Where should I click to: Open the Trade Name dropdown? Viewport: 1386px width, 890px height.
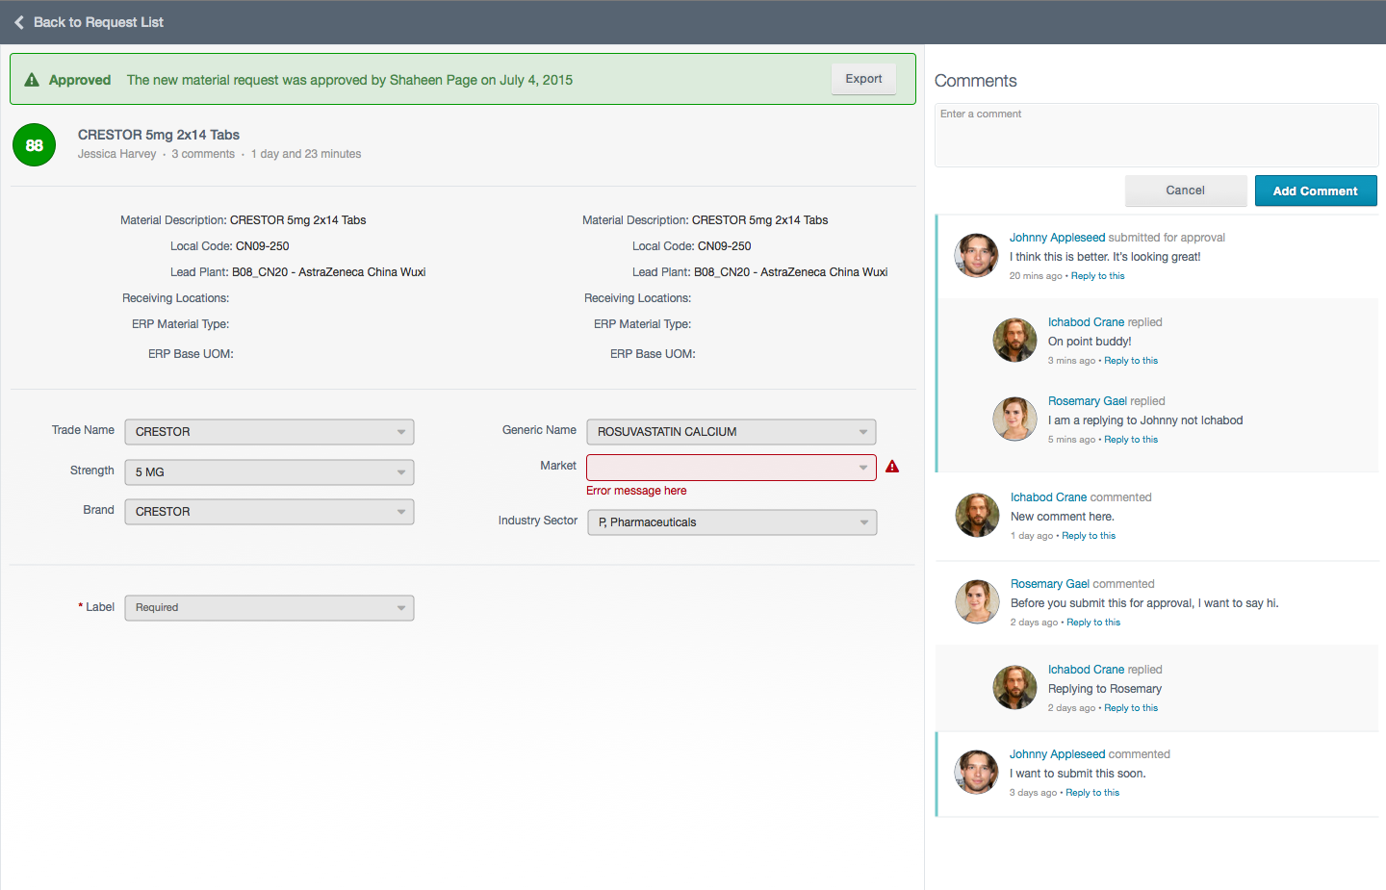[269, 432]
